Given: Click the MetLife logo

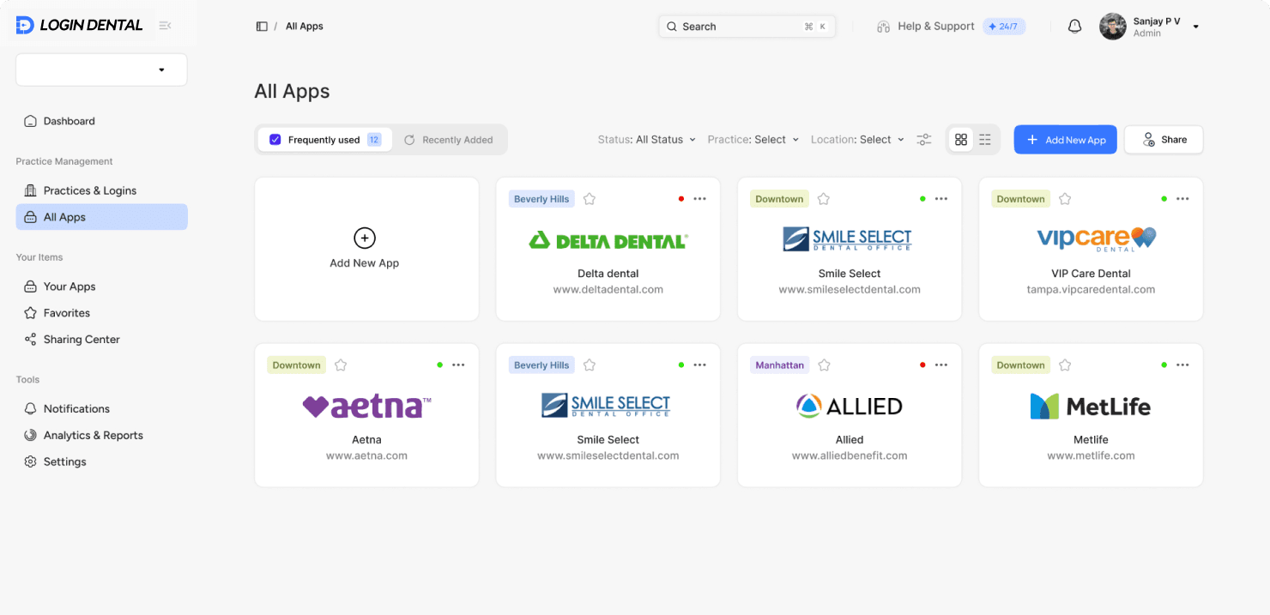Looking at the screenshot, I should click(x=1091, y=407).
